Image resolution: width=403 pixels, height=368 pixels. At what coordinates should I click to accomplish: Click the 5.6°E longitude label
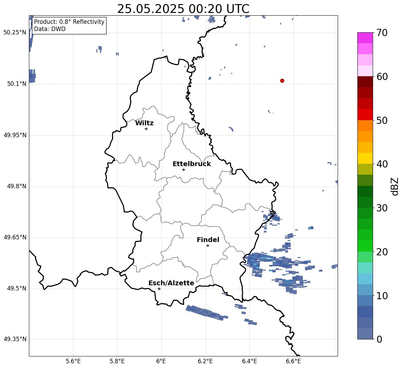(73, 361)
